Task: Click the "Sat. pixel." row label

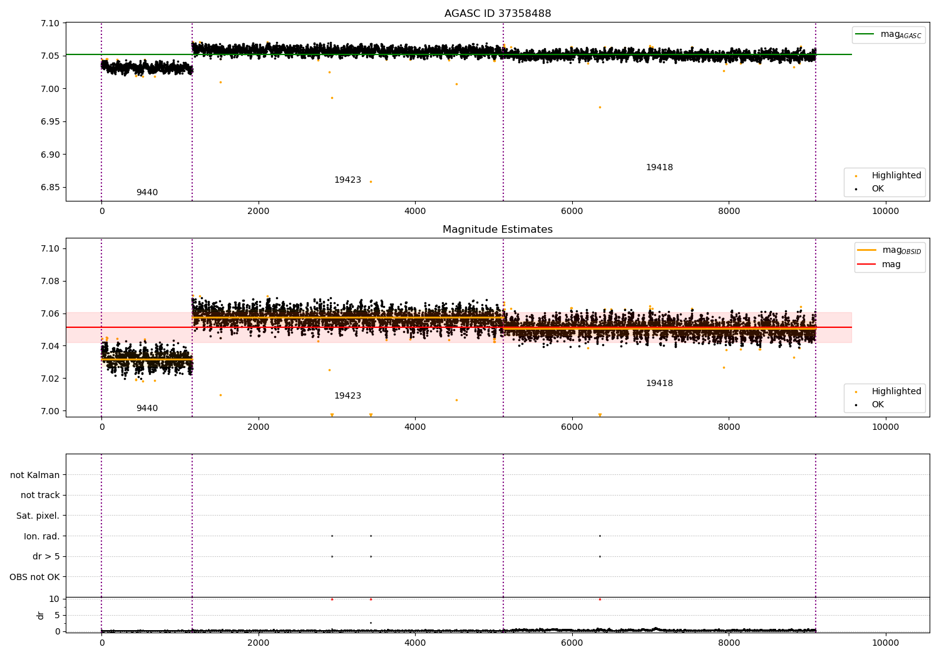Action: [x=38, y=516]
